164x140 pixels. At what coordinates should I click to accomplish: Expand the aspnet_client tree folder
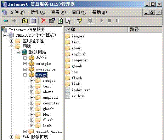pyautogui.click(x=25, y=131)
